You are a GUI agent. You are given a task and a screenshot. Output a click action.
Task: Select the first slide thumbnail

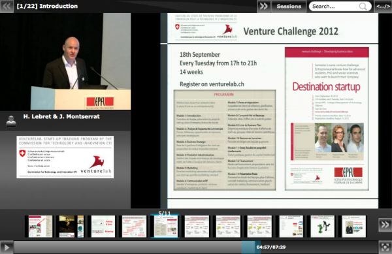[40, 227]
